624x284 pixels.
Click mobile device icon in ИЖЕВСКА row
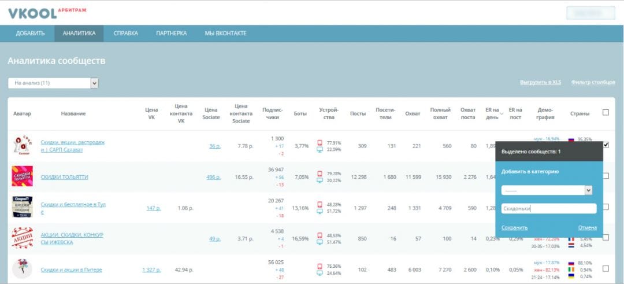tap(320, 235)
